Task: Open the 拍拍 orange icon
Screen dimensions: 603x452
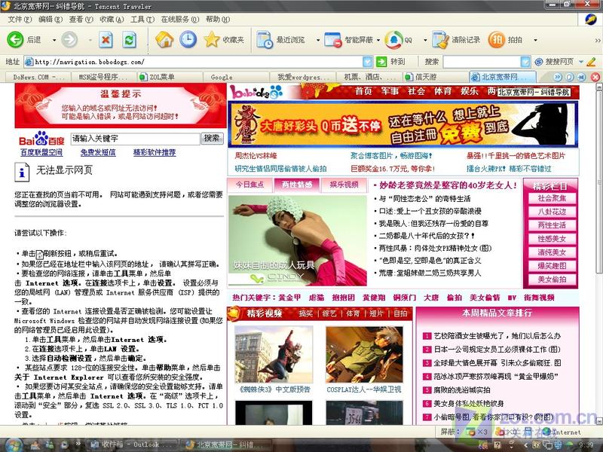Action: pyautogui.click(x=497, y=40)
